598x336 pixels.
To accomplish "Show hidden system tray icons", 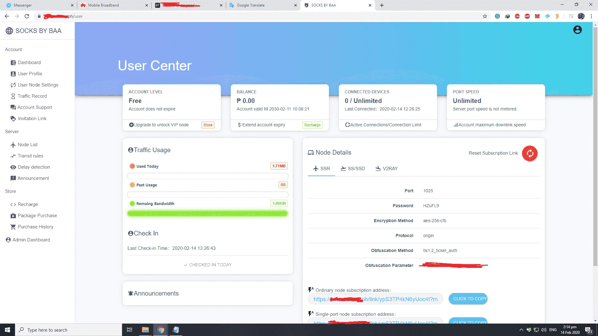I will (x=521, y=330).
